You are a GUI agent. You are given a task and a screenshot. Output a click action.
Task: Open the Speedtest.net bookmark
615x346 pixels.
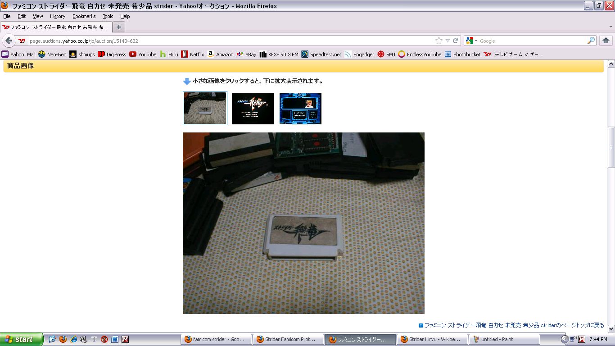click(321, 55)
